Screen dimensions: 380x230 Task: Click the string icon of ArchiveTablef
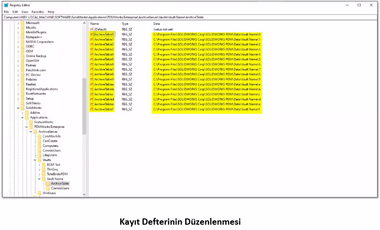click(91, 109)
